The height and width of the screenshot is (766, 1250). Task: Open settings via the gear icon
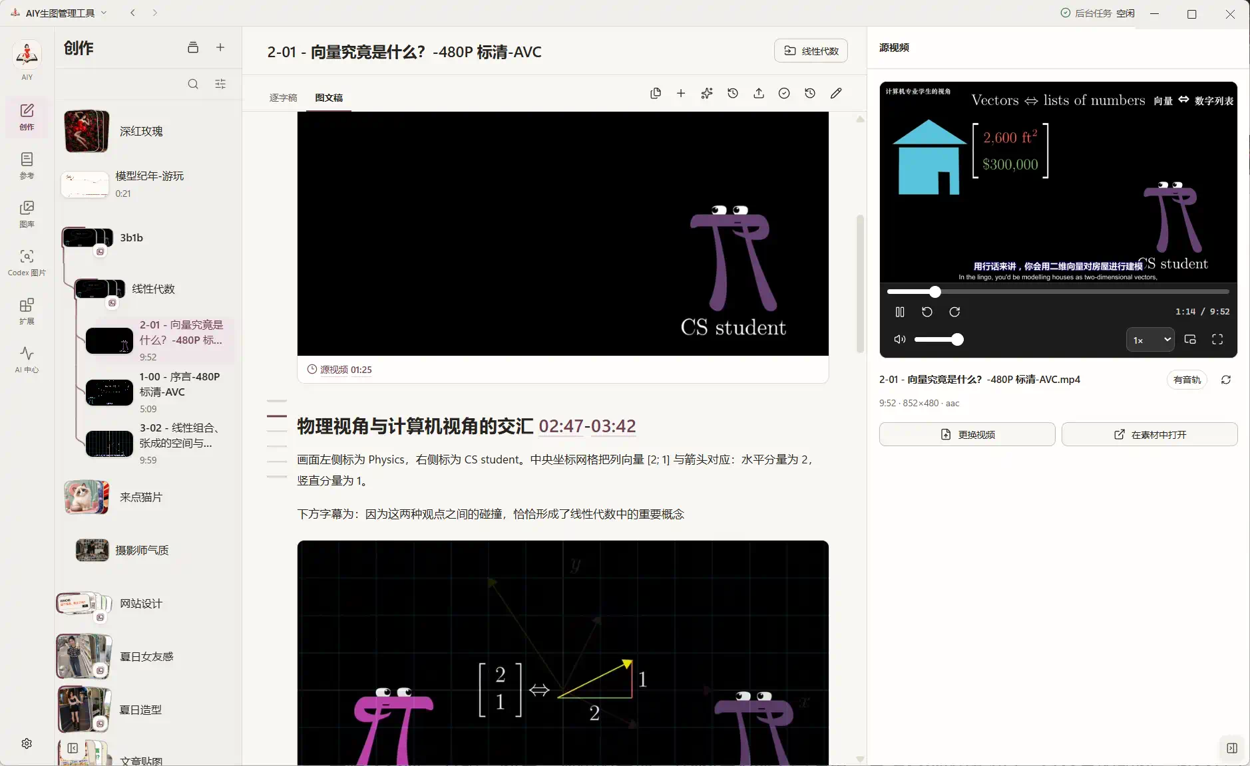pos(27,743)
